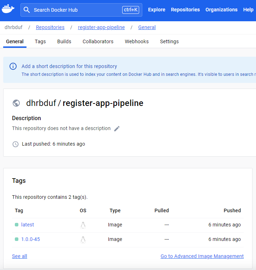
Task: Open Repositories in the top navigation
Action: click(x=185, y=10)
